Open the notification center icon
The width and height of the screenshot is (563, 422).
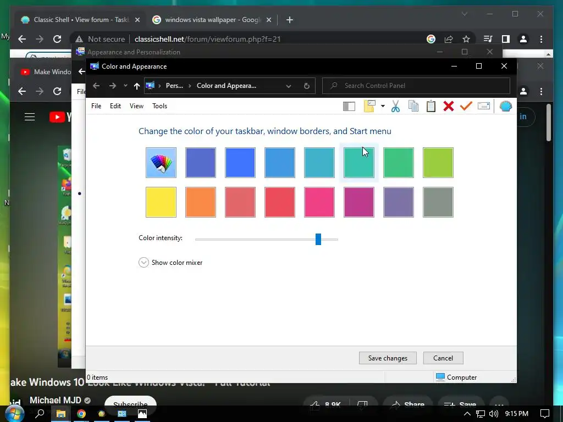(x=545, y=414)
